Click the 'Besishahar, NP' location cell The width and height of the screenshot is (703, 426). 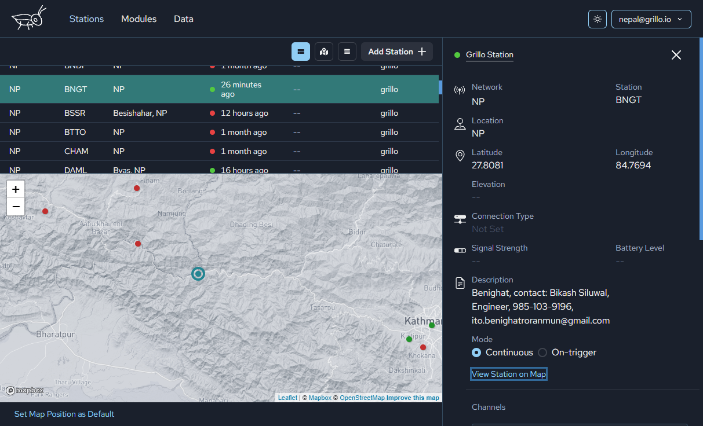[x=140, y=113]
